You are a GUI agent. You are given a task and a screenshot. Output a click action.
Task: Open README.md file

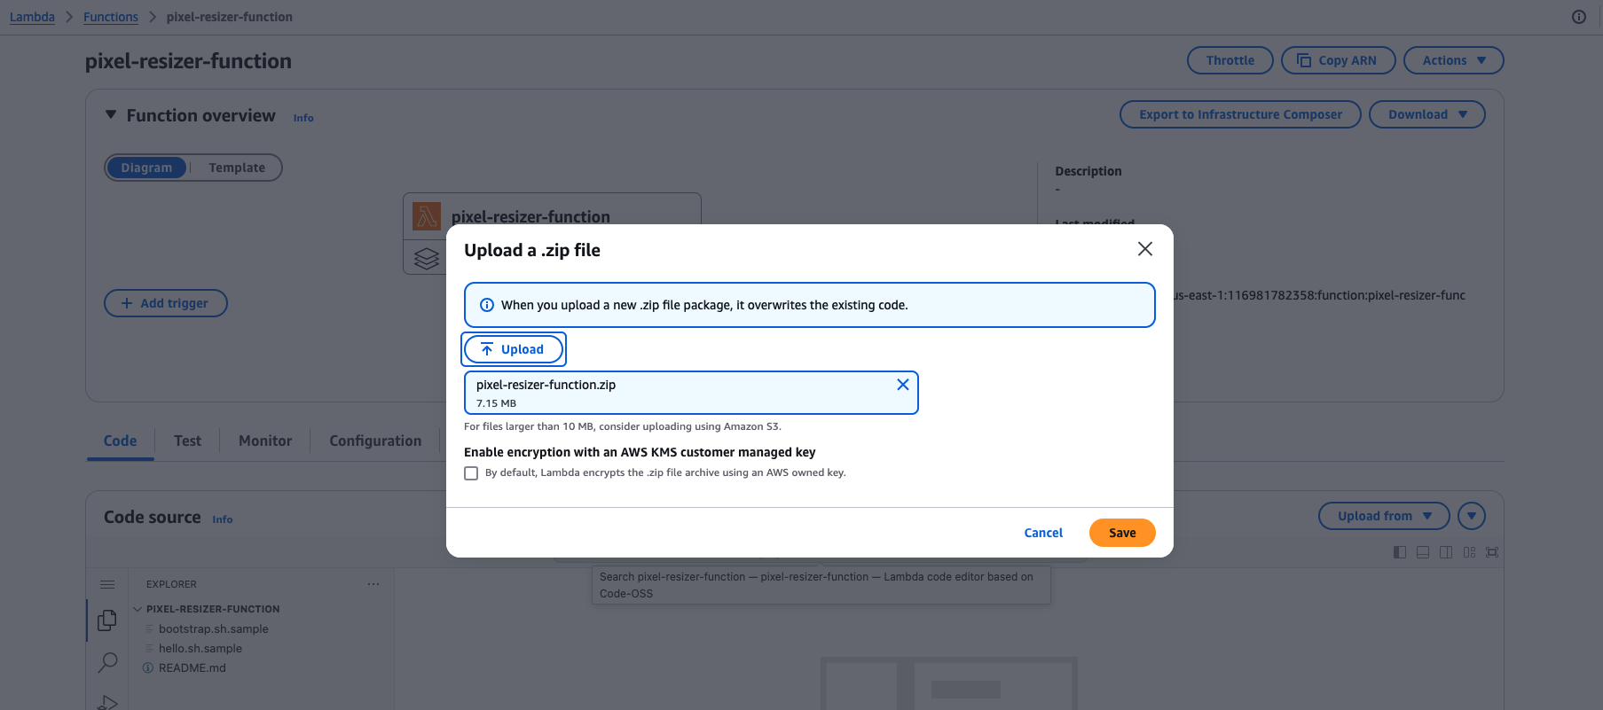192,667
